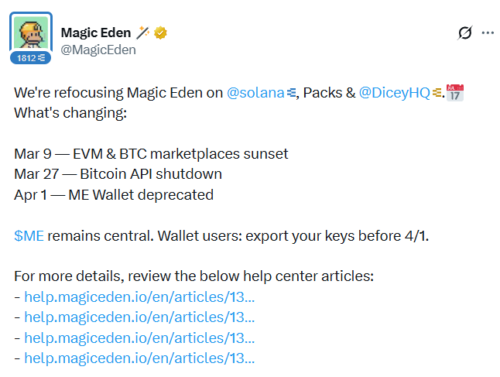
Task: Follow the @solana mention link
Action: [255, 93]
